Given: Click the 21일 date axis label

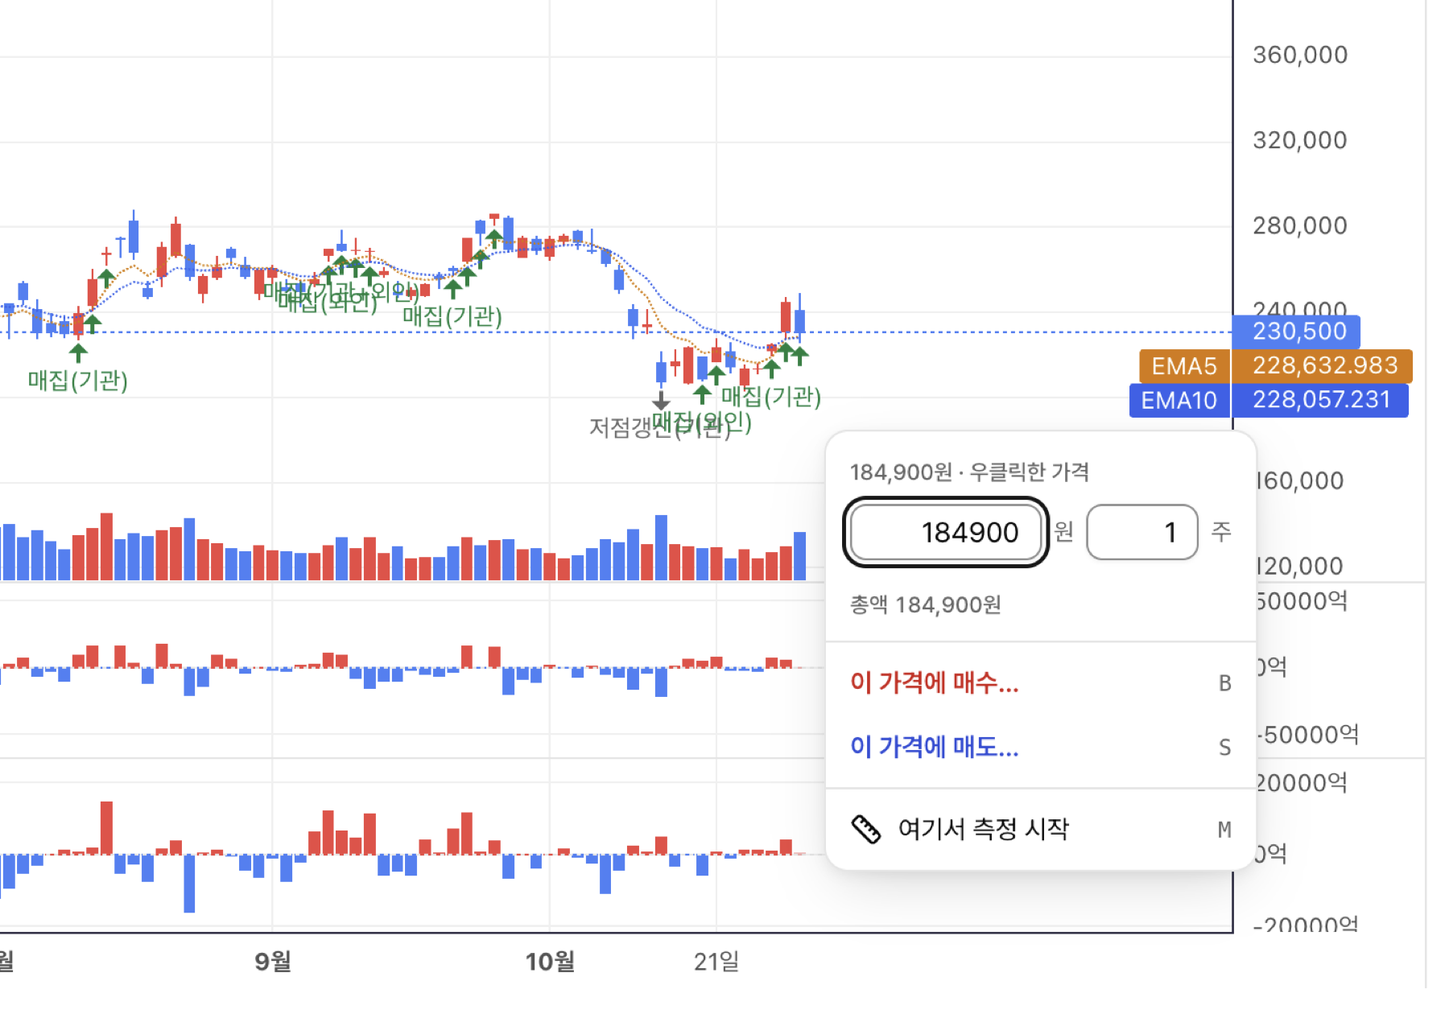Looking at the screenshot, I should [716, 961].
